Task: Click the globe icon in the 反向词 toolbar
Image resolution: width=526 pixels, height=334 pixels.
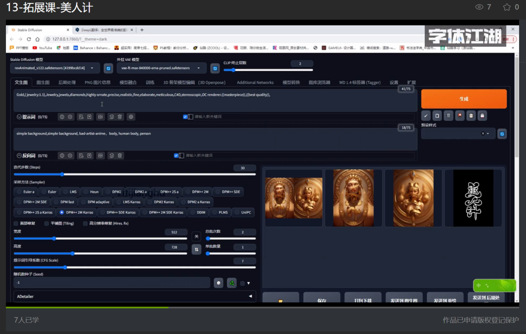Action: click(x=62, y=156)
